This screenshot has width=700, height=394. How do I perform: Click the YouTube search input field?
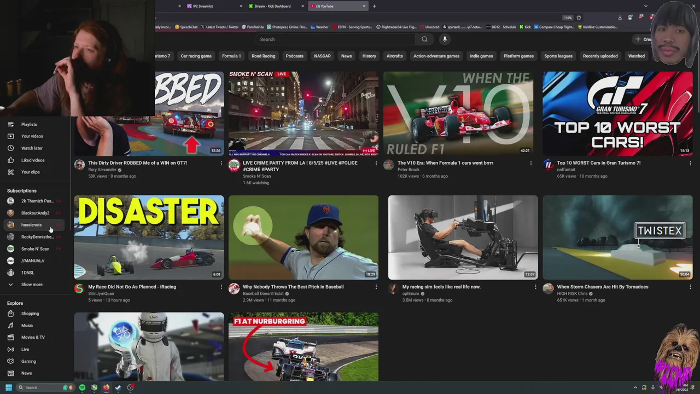pyautogui.click(x=335, y=39)
